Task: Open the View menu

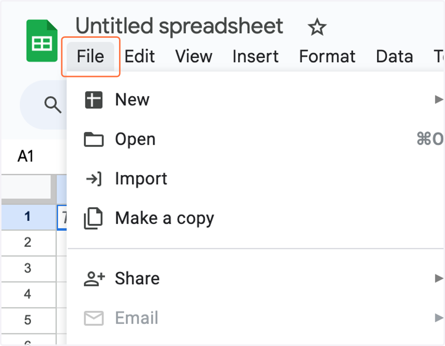Action: point(194,57)
